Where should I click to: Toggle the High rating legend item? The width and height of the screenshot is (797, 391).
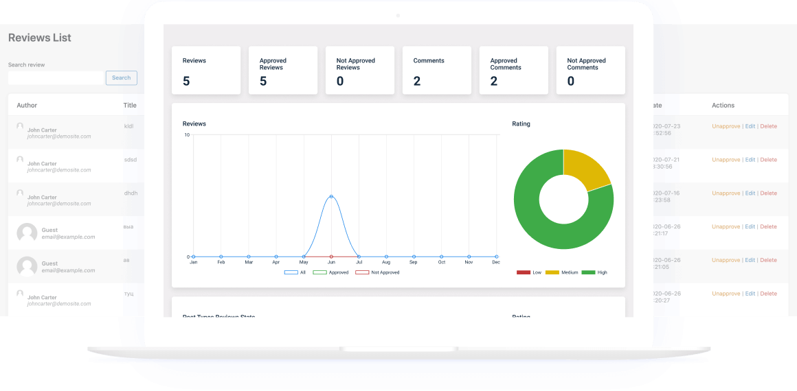tap(594, 273)
